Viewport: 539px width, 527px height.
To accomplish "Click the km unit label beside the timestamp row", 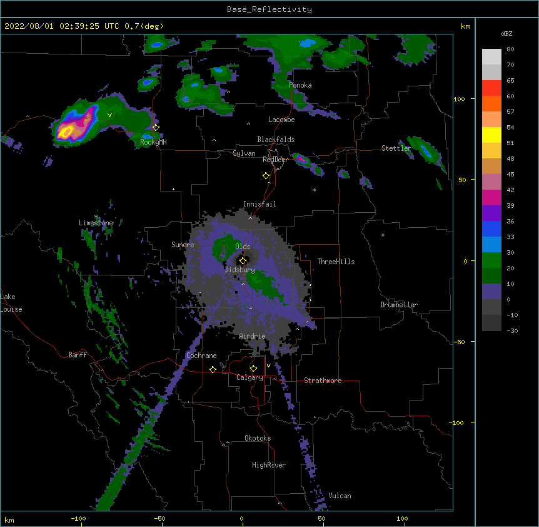I will 465,26.
